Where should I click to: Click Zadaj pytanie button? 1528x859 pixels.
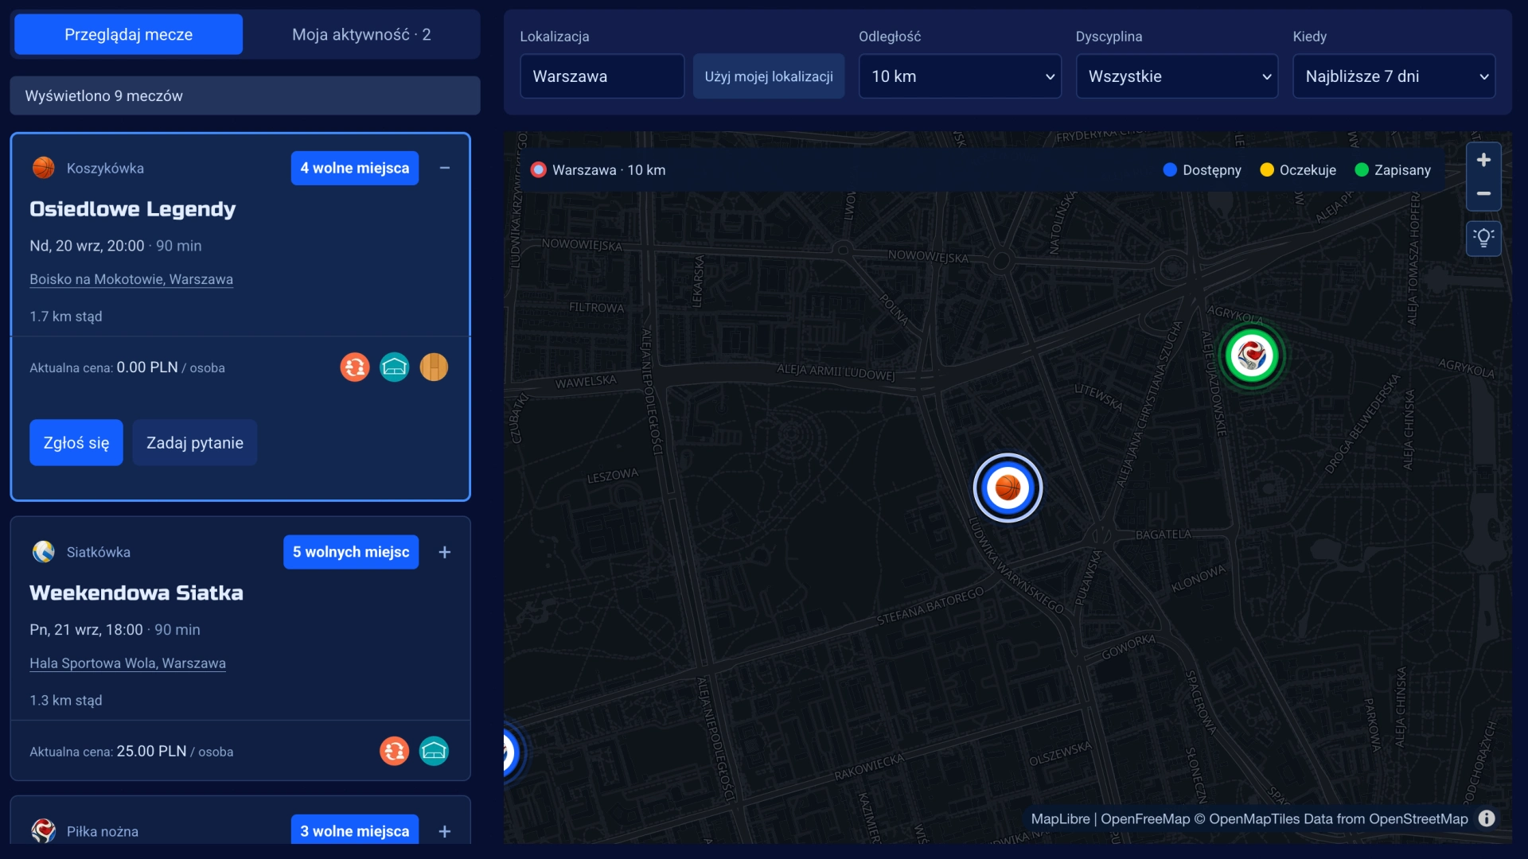point(195,442)
